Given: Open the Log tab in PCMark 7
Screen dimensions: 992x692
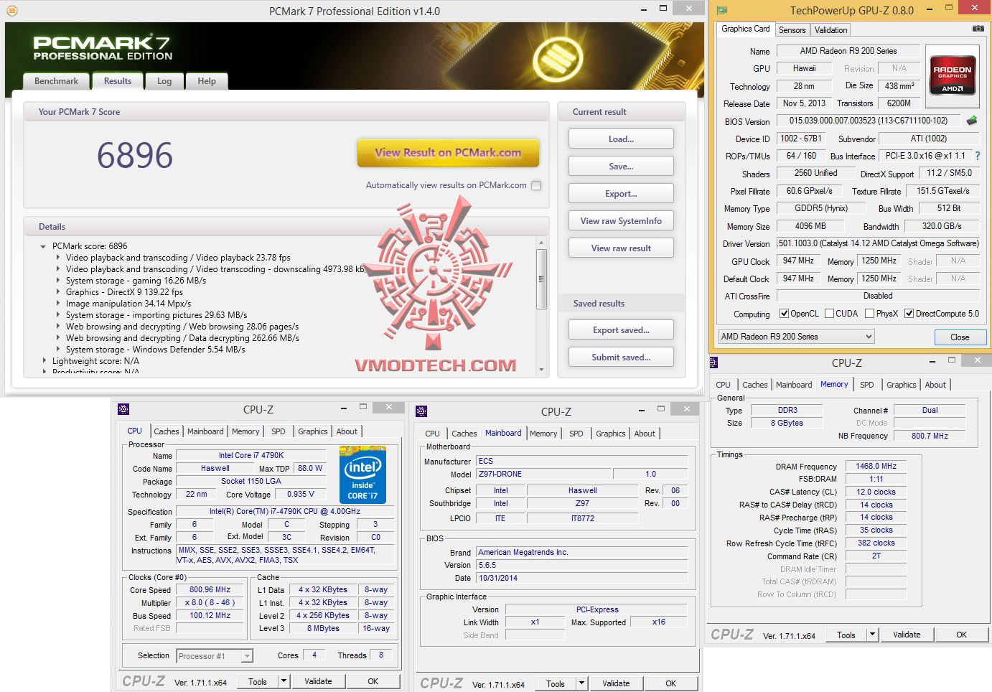Looking at the screenshot, I should (164, 81).
